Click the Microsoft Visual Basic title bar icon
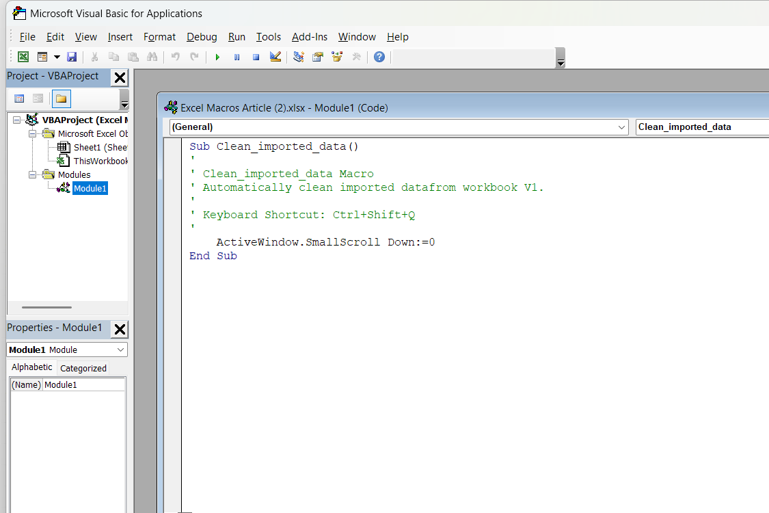Screen dimensions: 769x513 pyautogui.click(x=19, y=13)
